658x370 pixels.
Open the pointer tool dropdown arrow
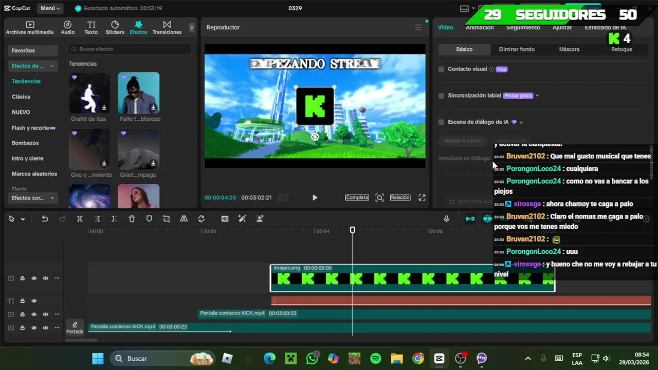(23, 219)
